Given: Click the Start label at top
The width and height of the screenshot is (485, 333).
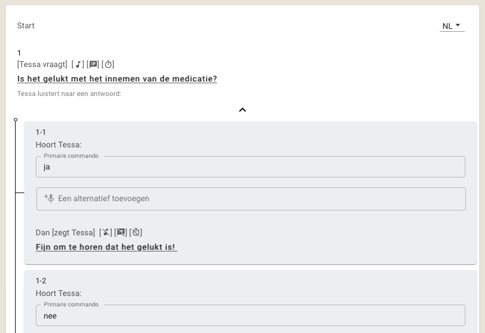Looking at the screenshot, I should pos(25,25).
